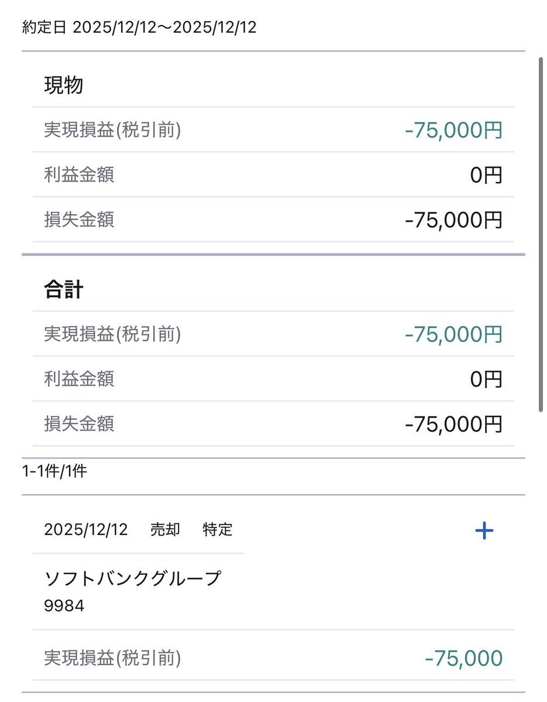Click the 9984 stock code
The width and height of the screenshot is (547, 702).
[64, 605]
